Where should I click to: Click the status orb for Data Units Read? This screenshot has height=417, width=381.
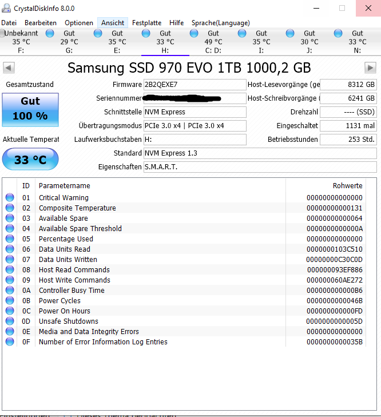click(10, 249)
